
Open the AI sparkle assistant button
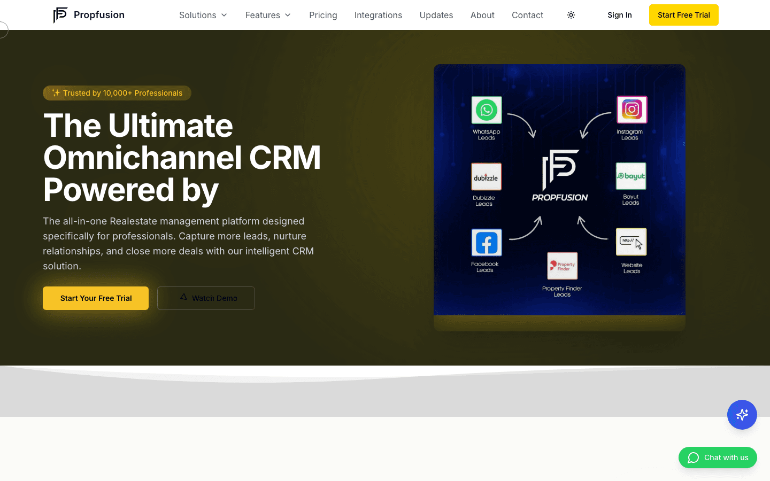coord(742,415)
